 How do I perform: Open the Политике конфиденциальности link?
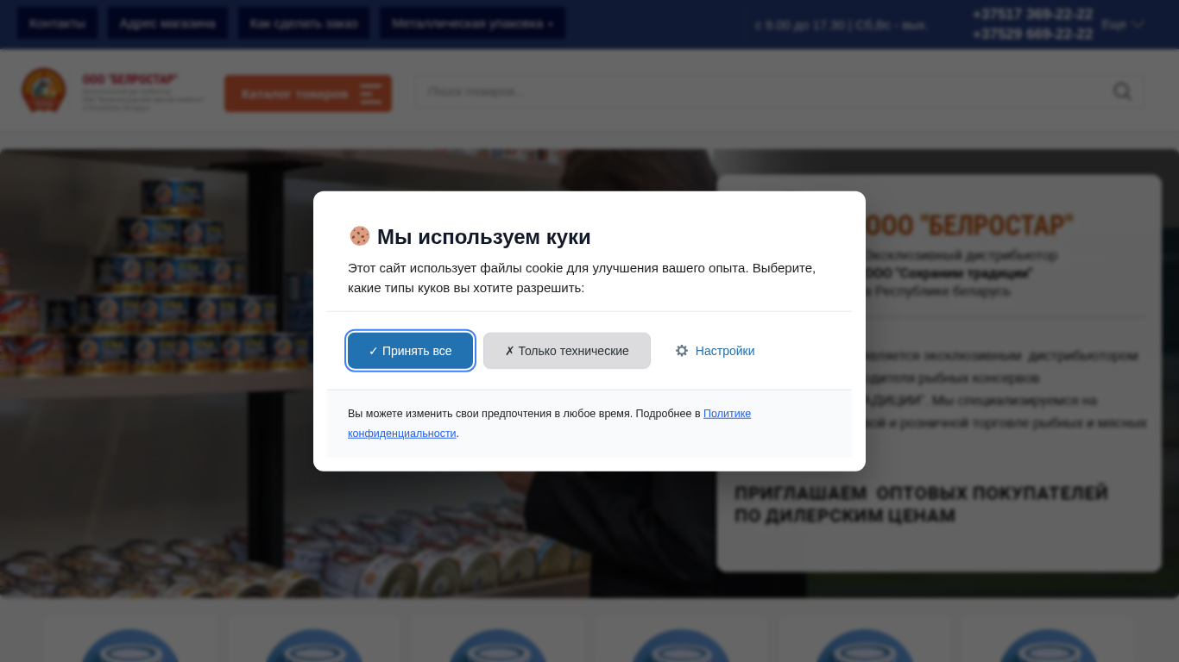tap(549, 423)
